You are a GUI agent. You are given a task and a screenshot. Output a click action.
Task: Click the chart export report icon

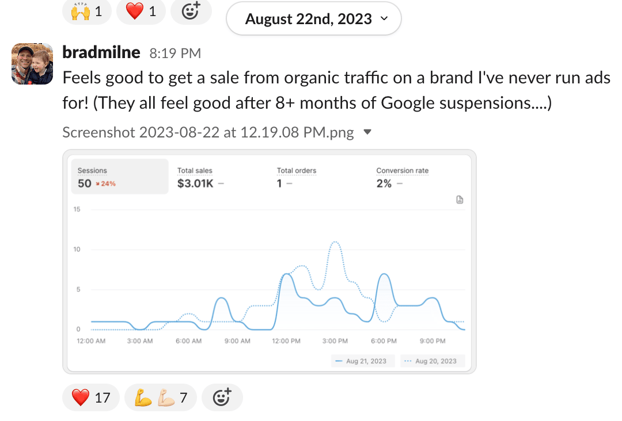460,200
